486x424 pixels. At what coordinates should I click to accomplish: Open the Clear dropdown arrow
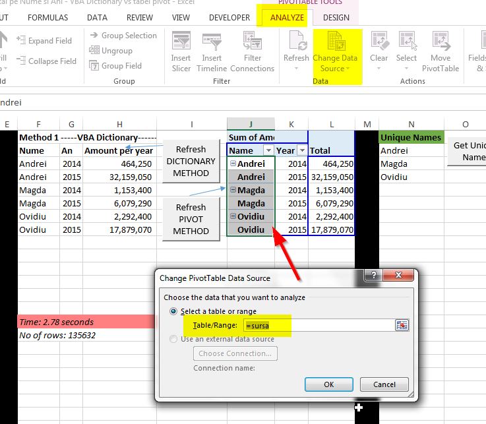(379, 69)
